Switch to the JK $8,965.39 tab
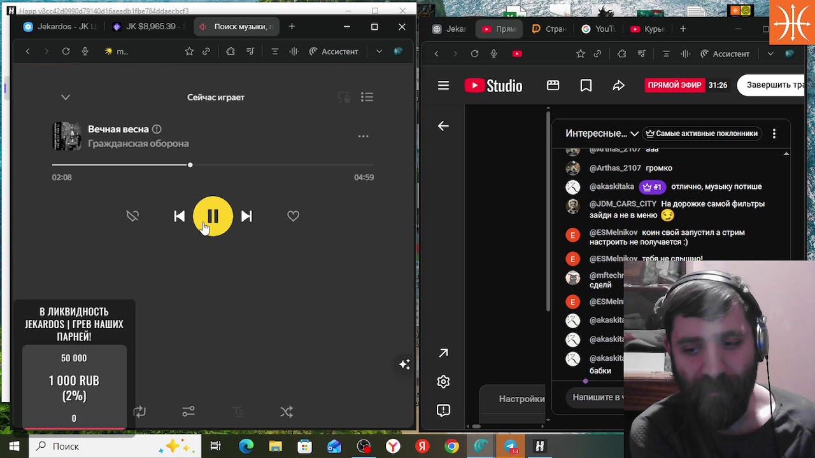Viewport: 815px width, 458px height. point(148,27)
